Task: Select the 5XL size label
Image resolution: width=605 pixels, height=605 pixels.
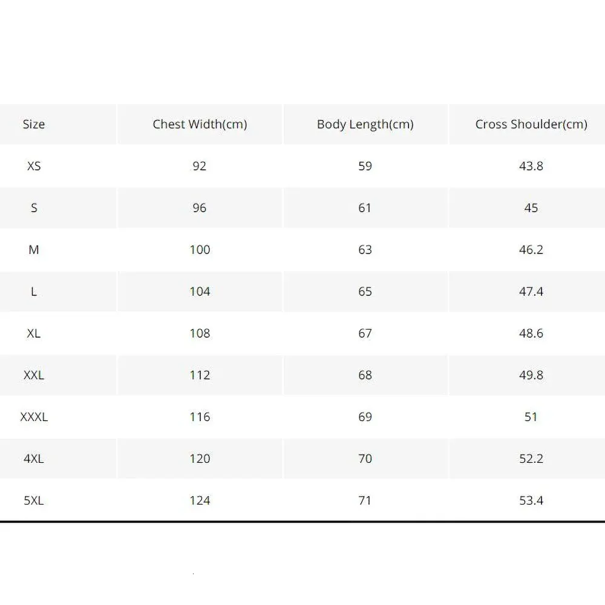Action: point(34,500)
